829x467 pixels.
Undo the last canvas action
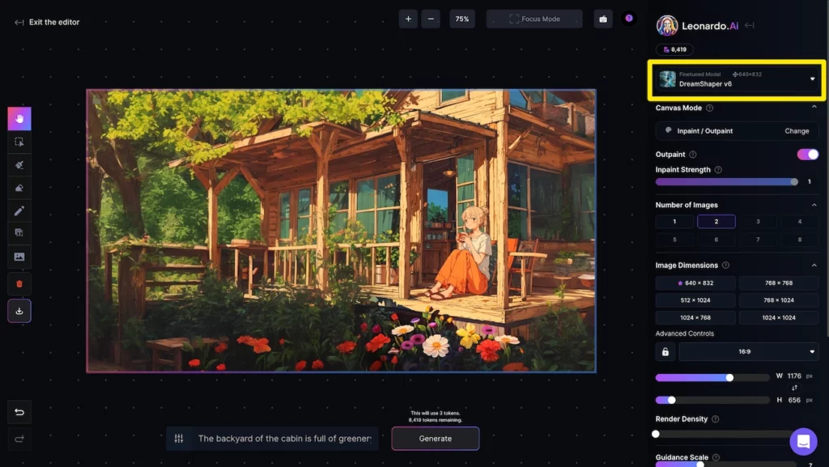[19, 412]
